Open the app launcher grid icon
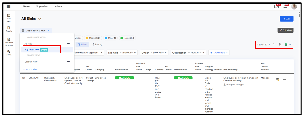The width and height of the screenshot is (303, 118). point(9,6)
